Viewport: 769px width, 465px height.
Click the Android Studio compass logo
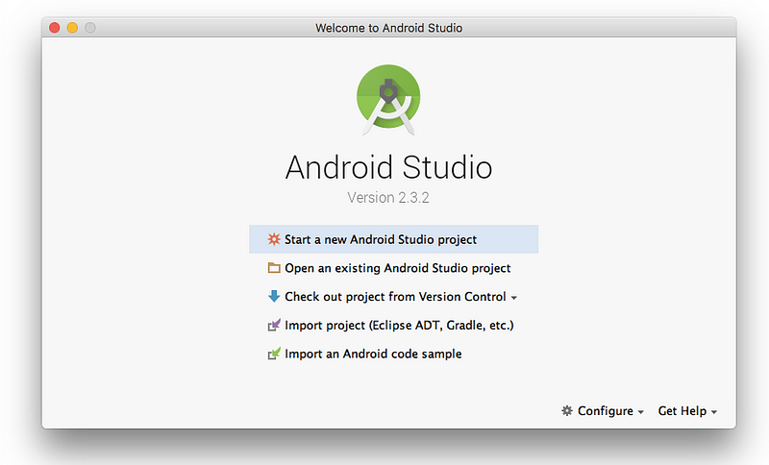coord(388,100)
